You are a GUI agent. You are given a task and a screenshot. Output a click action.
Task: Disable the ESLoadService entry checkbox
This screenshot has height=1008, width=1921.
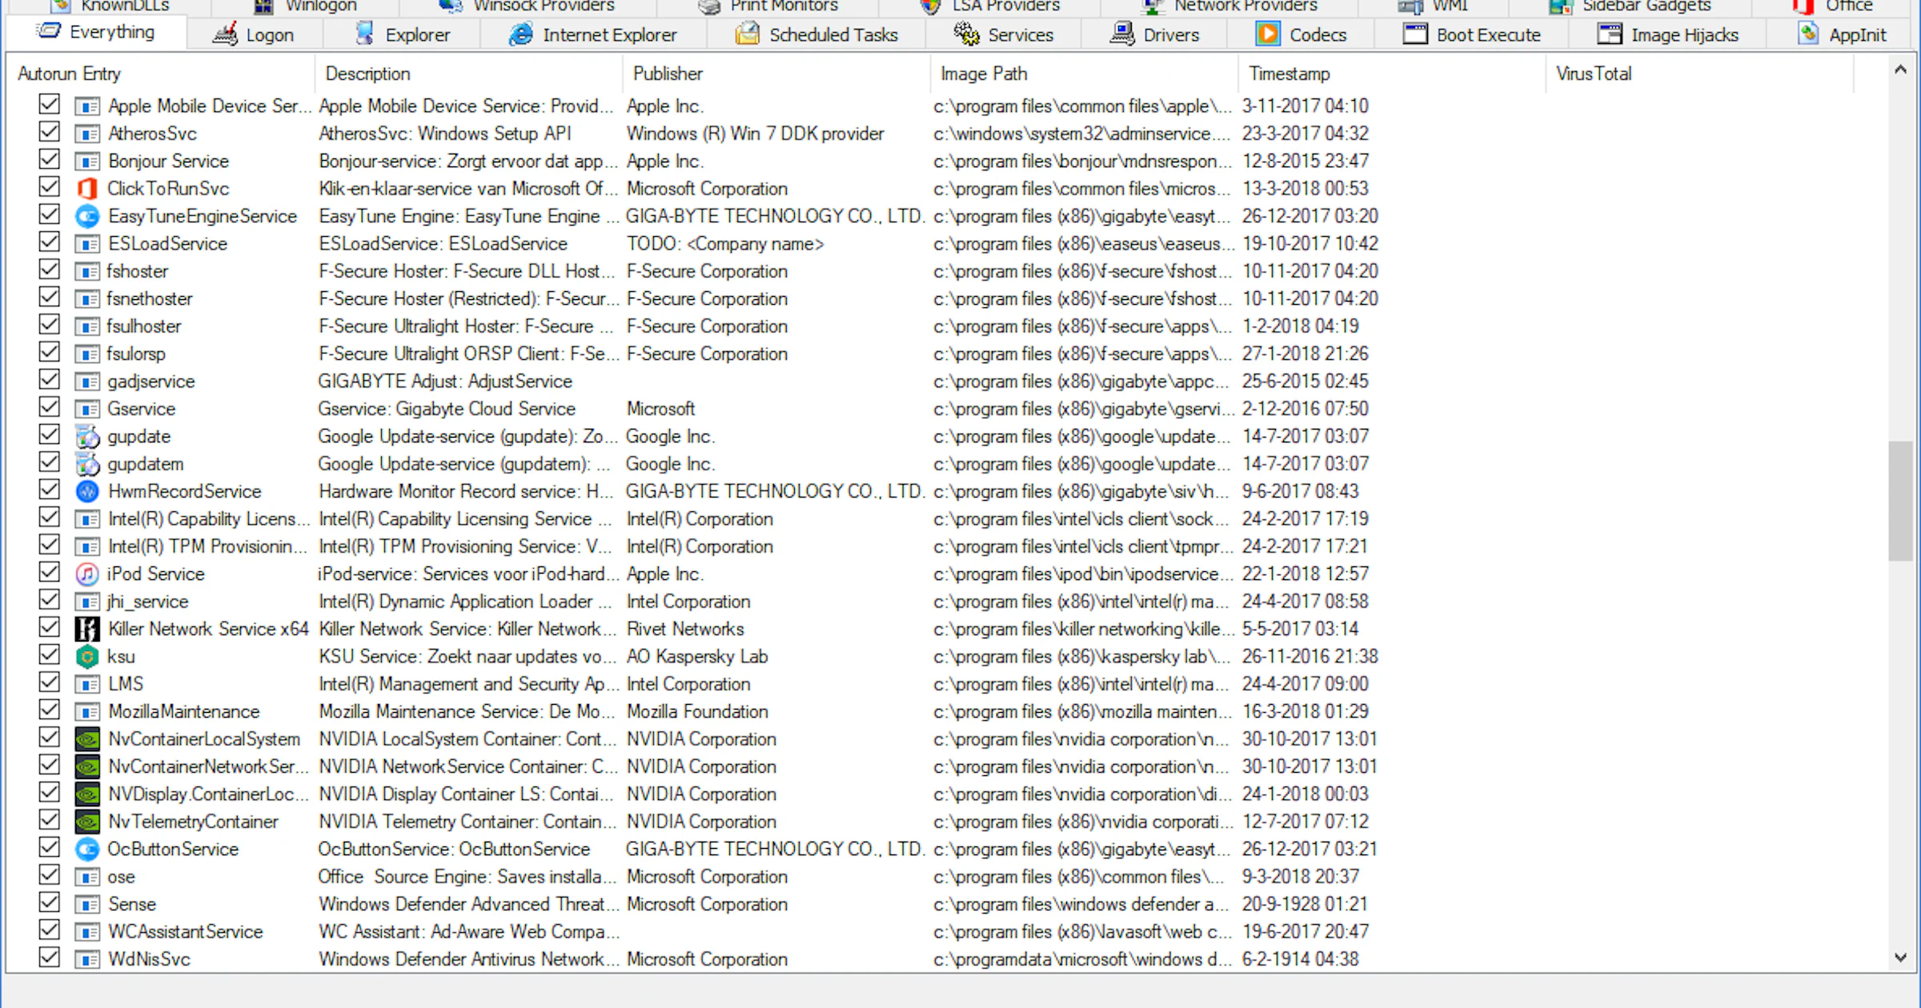tap(49, 242)
